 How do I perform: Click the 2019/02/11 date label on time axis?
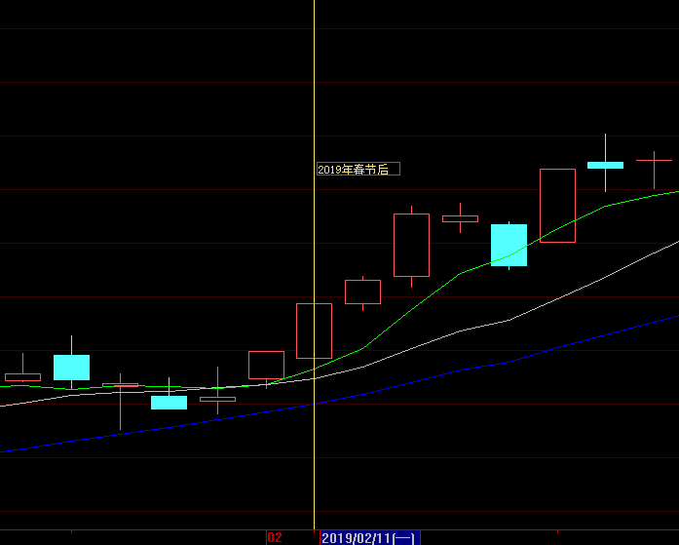(369, 537)
